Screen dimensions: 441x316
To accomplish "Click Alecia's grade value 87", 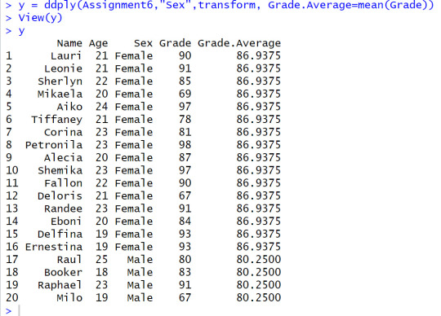I will click(x=185, y=157).
